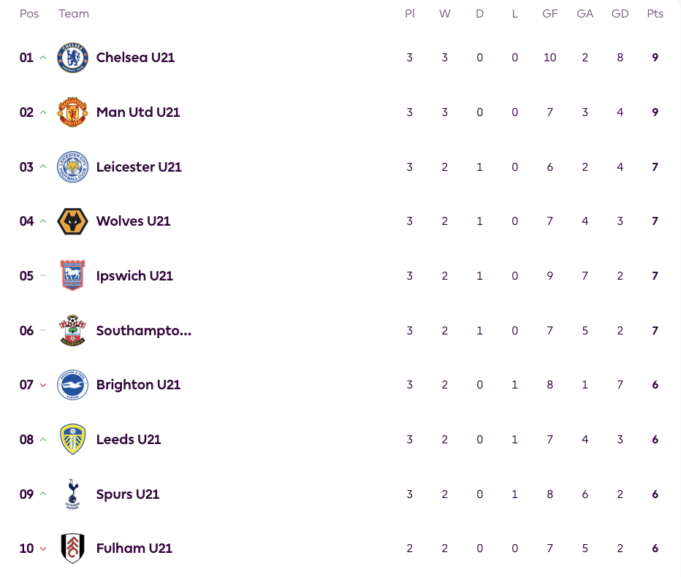Select the Leicester U21 fox crest
681x577 pixels.
[x=72, y=167]
